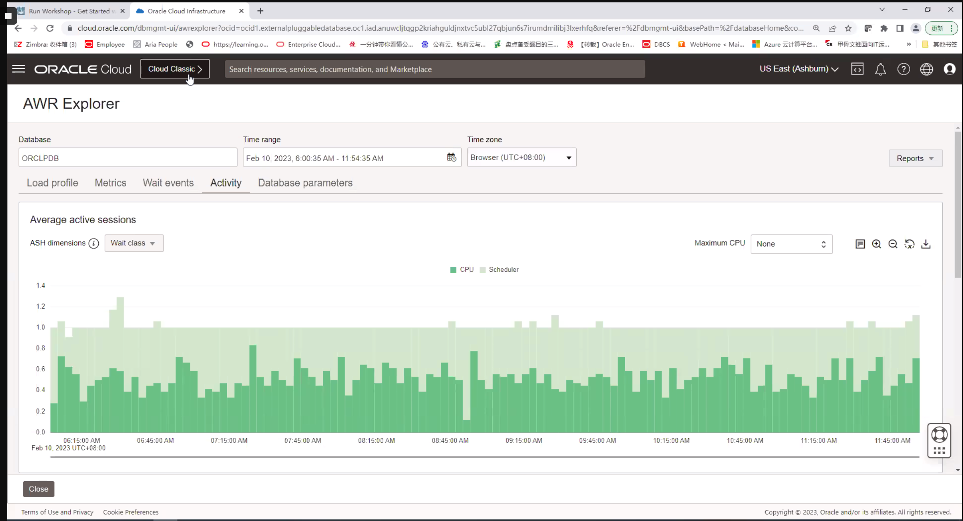Open the user profile avatar menu
Viewport: 963px width, 521px height.
(x=949, y=69)
